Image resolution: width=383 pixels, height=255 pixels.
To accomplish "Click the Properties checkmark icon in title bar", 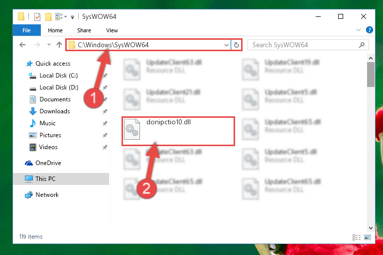I will [37, 17].
